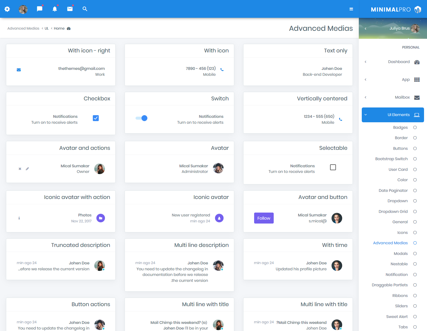
Task: Click the Follow button
Action: 264,218
